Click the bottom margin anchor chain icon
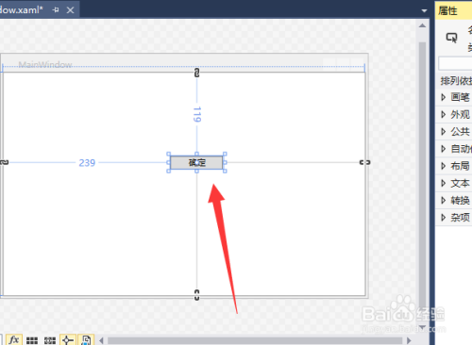472x345 pixels. [196, 295]
